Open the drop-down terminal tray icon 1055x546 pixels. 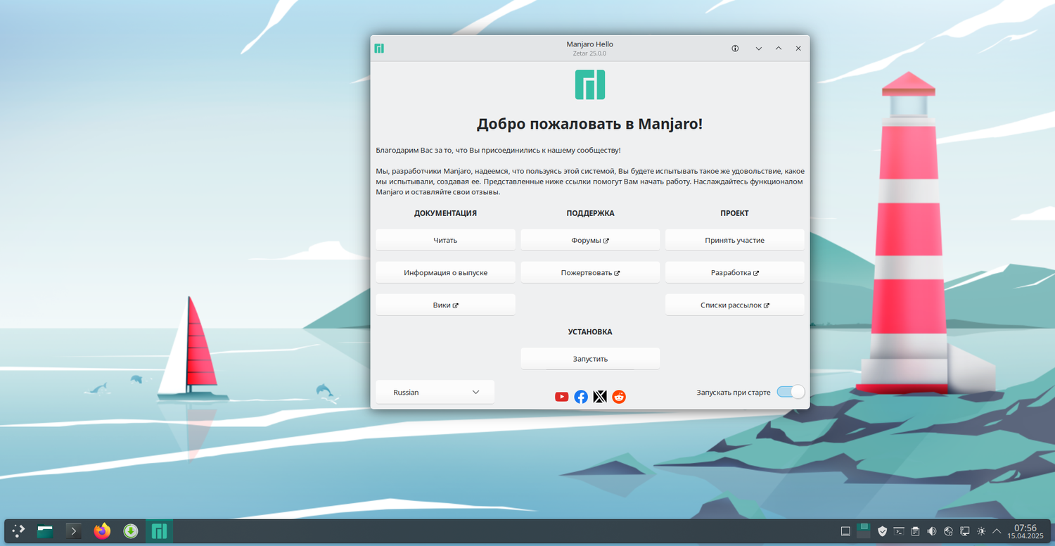899,531
